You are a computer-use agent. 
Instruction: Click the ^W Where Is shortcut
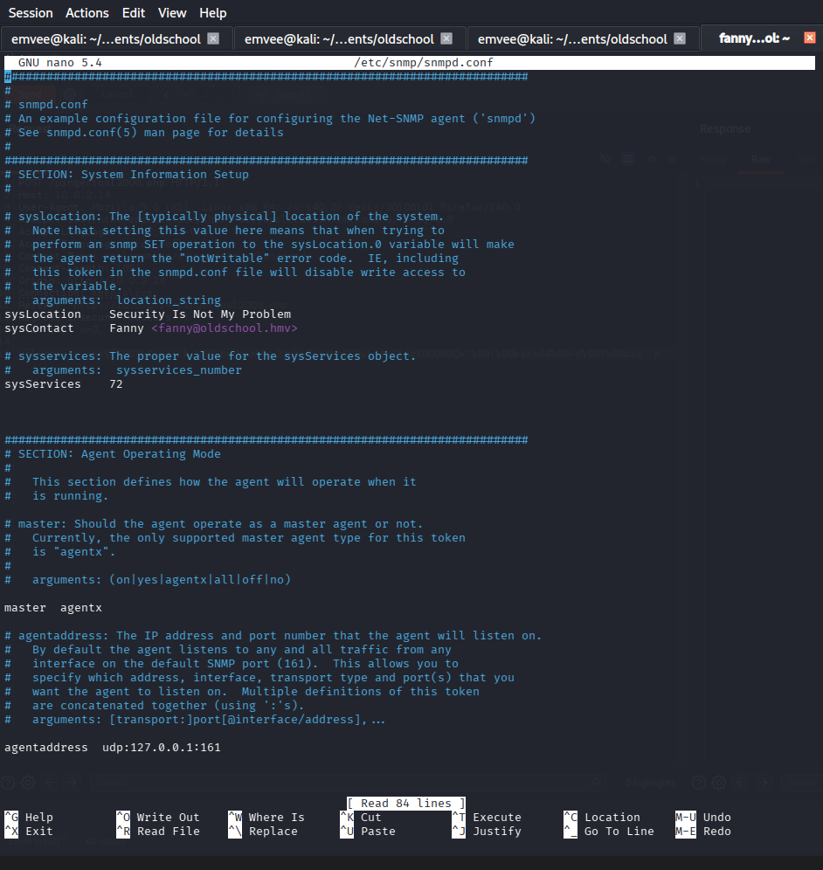pyautogui.click(x=266, y=818)
